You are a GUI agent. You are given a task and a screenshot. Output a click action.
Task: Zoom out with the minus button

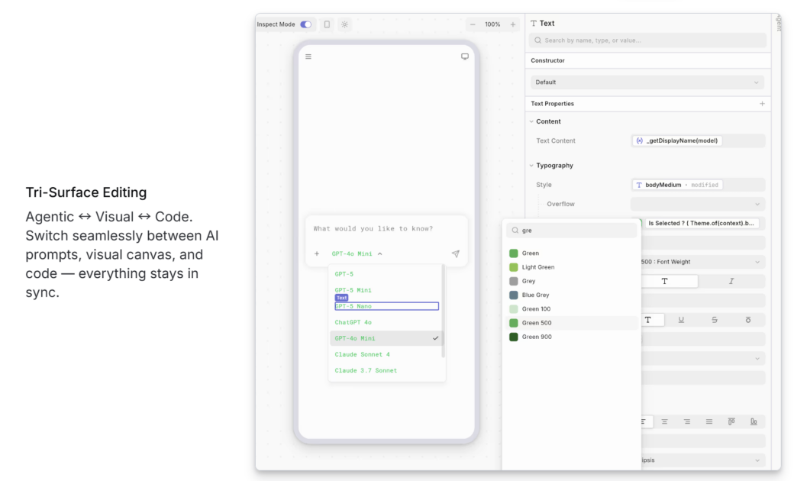473,24
